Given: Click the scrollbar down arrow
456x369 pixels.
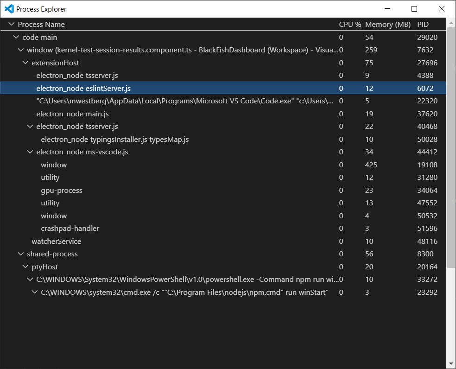Looking at the screenshot, I should tap(450, 363).
